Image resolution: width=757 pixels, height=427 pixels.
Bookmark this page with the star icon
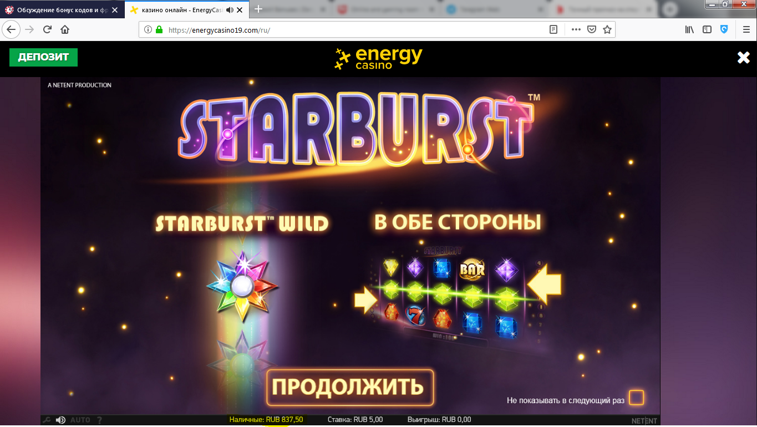607,29
